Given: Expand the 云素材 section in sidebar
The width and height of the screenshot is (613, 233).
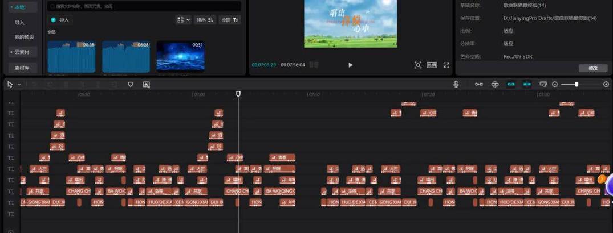Looking at the screenshot, I should 23,52.
